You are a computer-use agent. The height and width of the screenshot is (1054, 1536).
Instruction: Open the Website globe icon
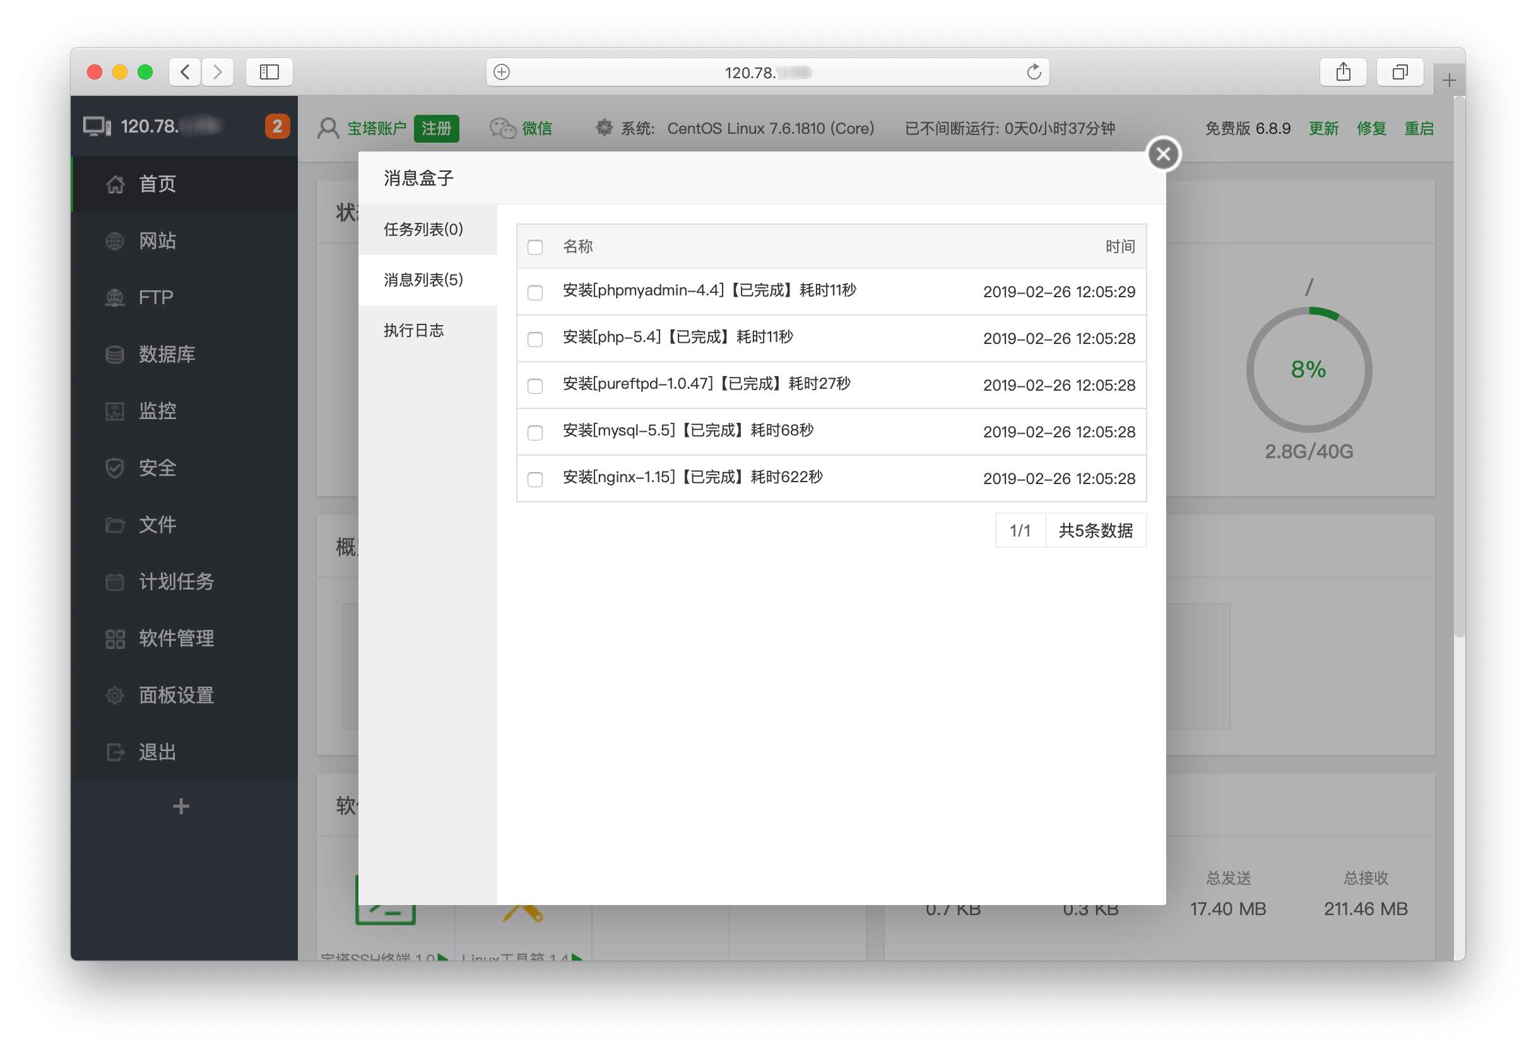tap(115, 241)
